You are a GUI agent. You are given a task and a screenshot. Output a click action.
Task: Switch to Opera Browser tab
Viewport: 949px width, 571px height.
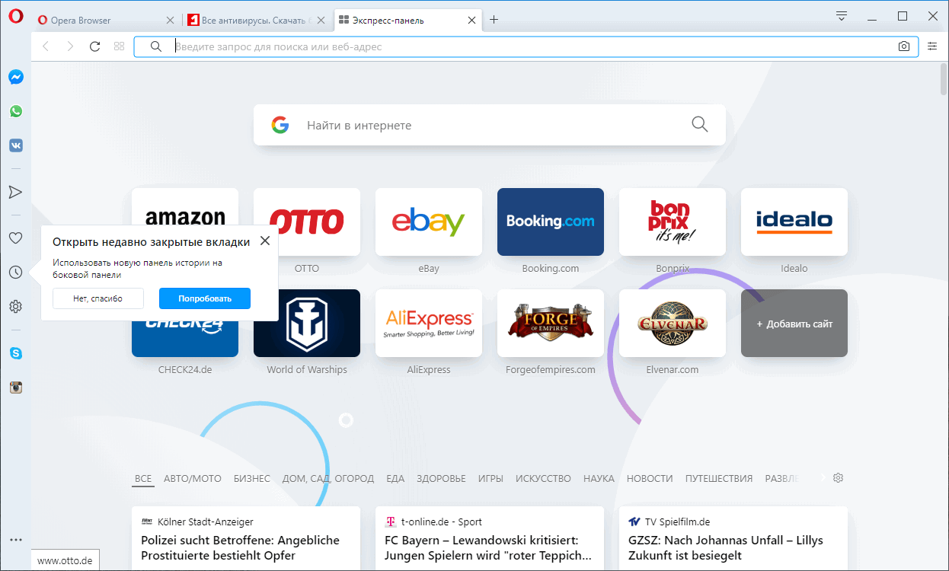click(106, 21)
